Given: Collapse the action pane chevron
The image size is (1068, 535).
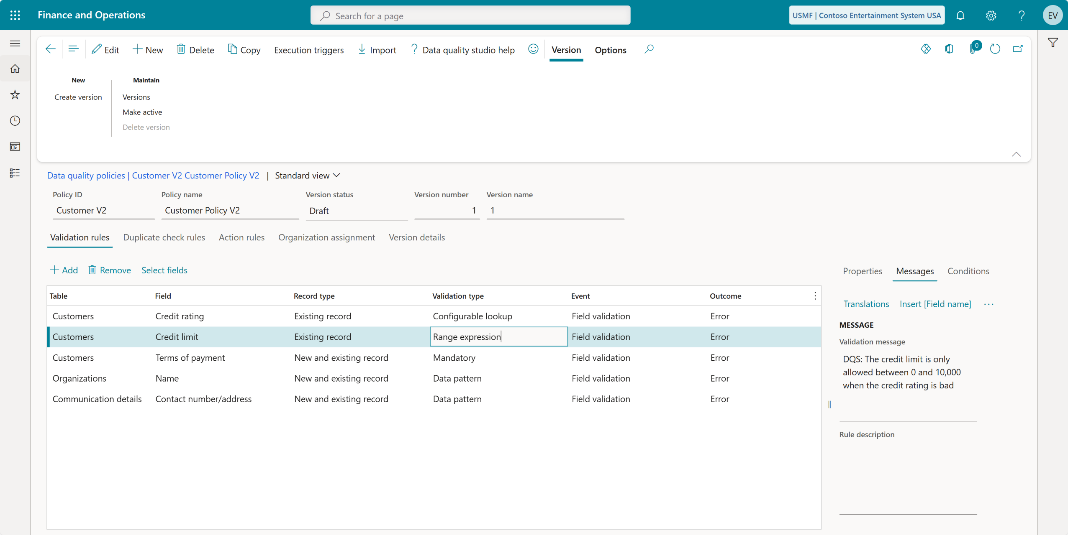Looking at the screenshot, I should point(1016,154).
